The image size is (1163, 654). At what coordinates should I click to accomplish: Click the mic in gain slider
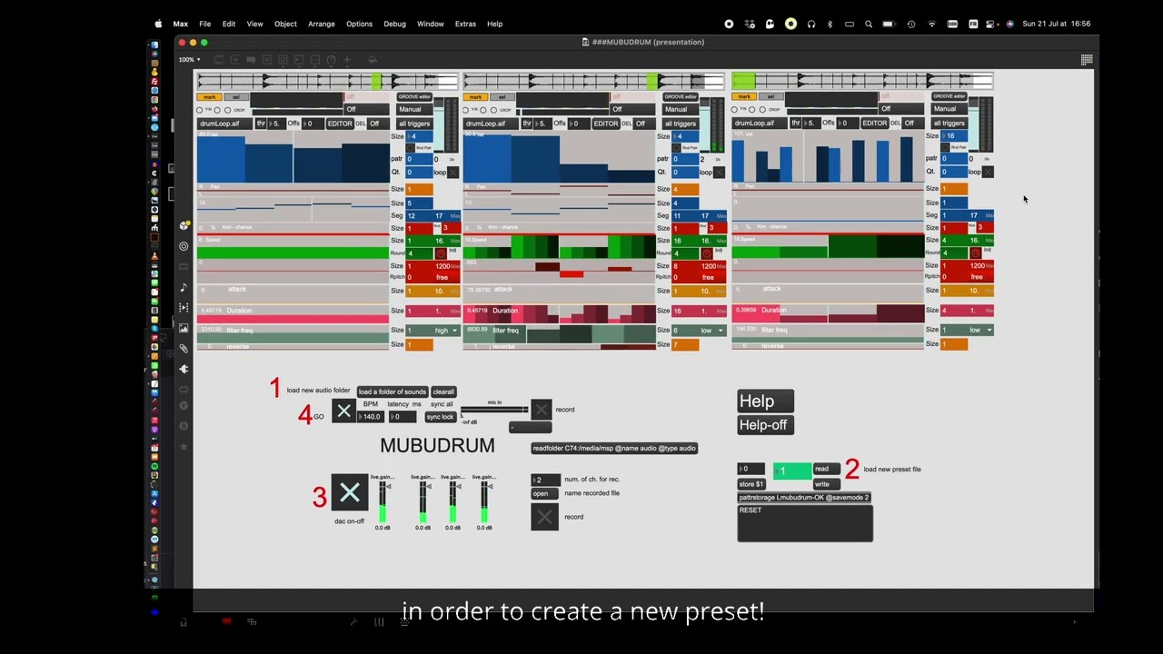pos(495,410)
